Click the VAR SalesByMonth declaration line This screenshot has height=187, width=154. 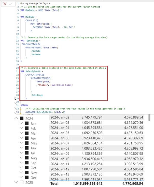tap(32, 71)
